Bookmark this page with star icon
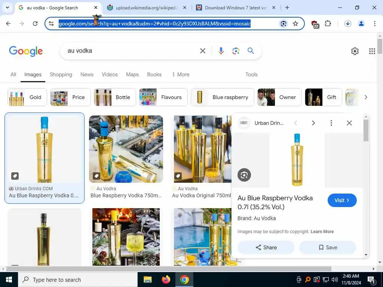 [x=295, y=24]
